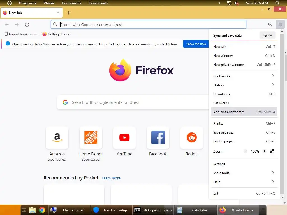Open Documents in top panel
Viewport: 287px width, 215px height.
point(71,3)
